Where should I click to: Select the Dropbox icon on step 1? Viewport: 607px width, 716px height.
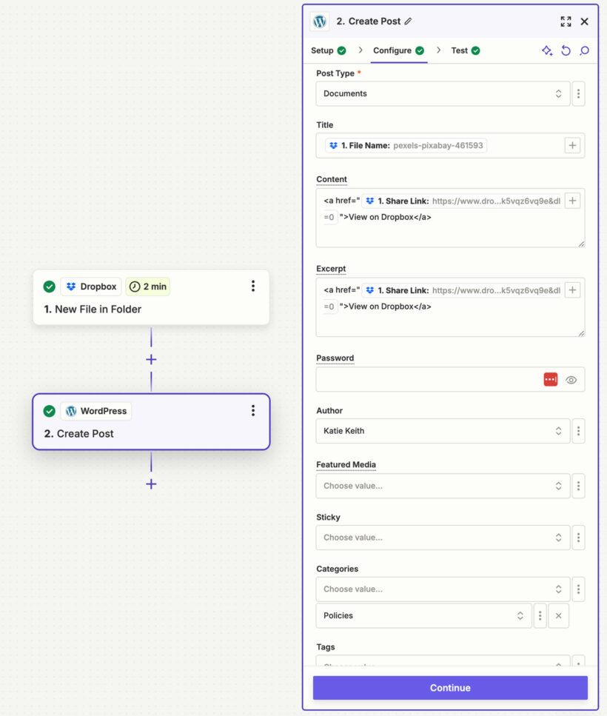pyautogui.click(x=70, y=287)
